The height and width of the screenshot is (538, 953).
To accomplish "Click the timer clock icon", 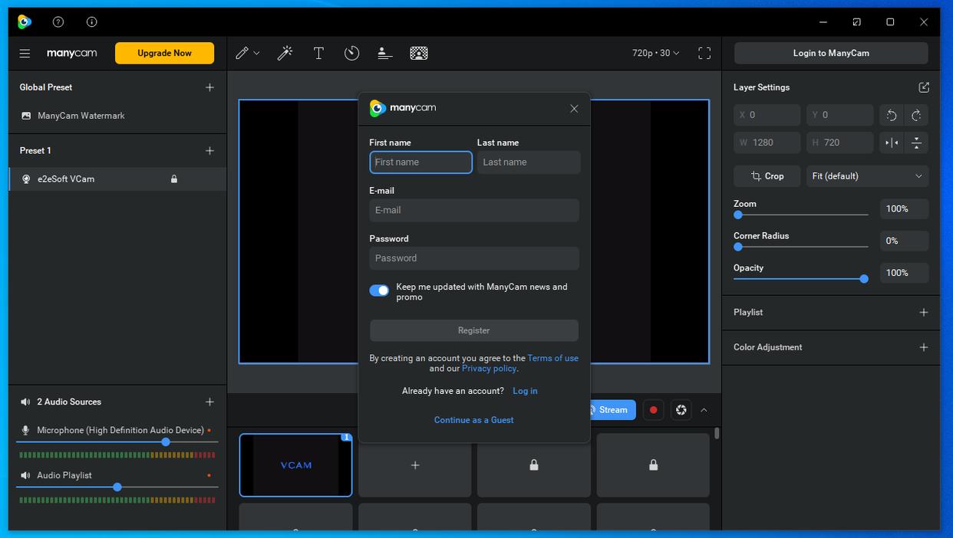I will pyautogui.click(x=351, y=53).
